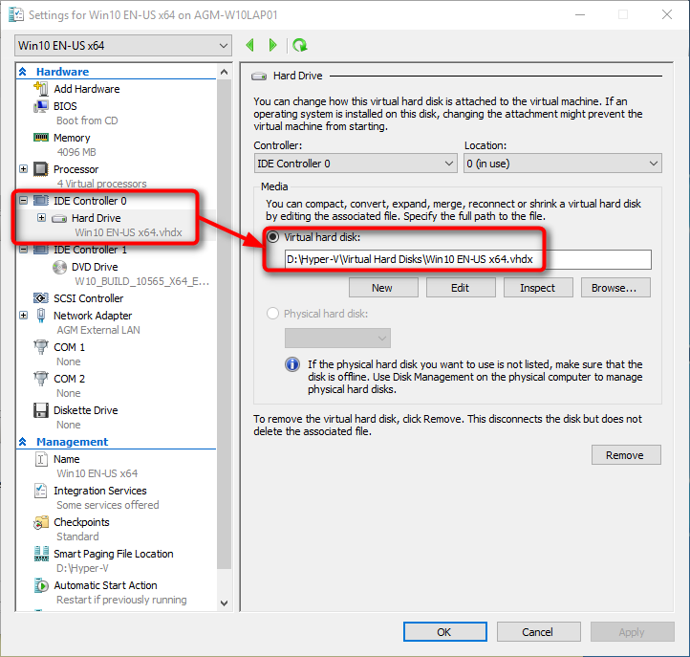Screen dimensions: 690x657
Task: Select Add Hardware in the tree
Action: [87, 89]
